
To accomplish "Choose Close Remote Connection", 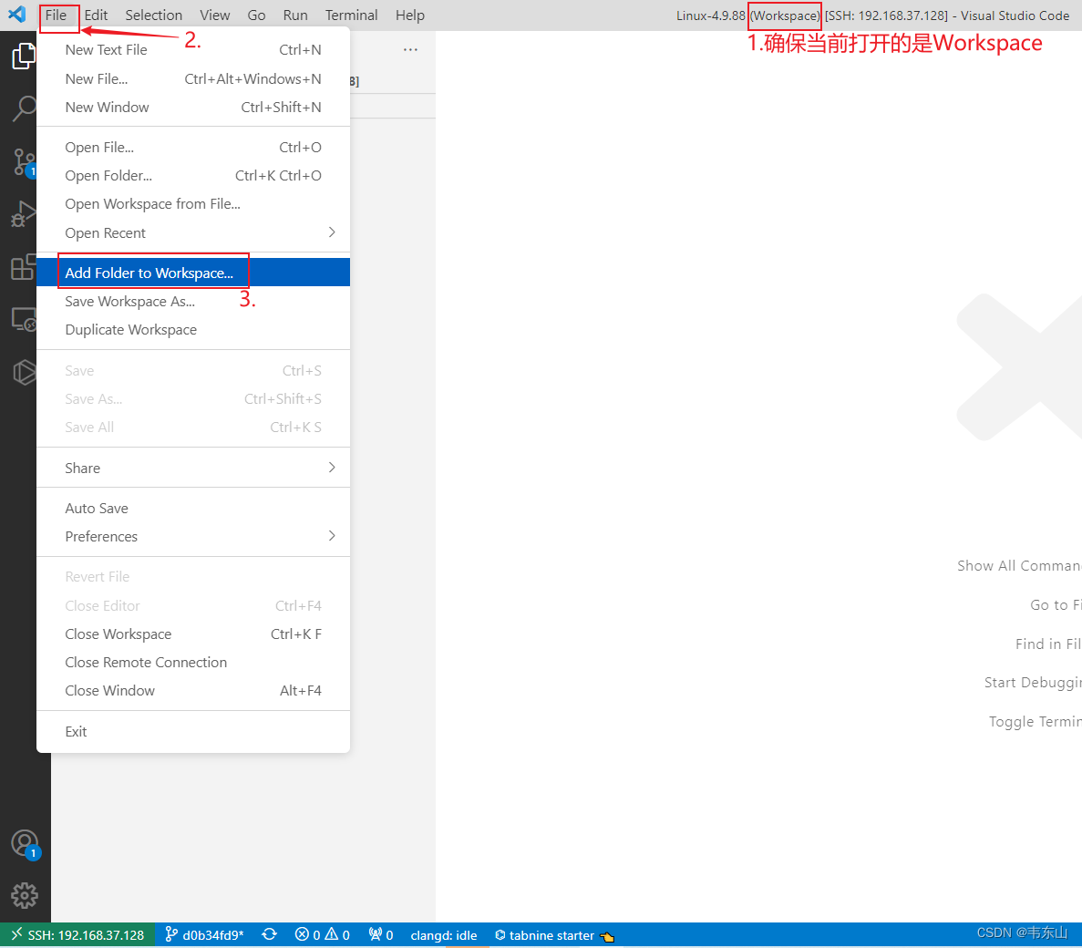I will (193, 662).
